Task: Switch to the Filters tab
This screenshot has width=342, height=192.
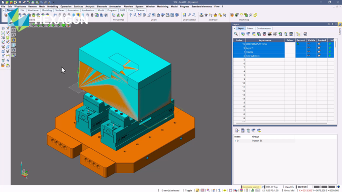Action: coord(250,29)
